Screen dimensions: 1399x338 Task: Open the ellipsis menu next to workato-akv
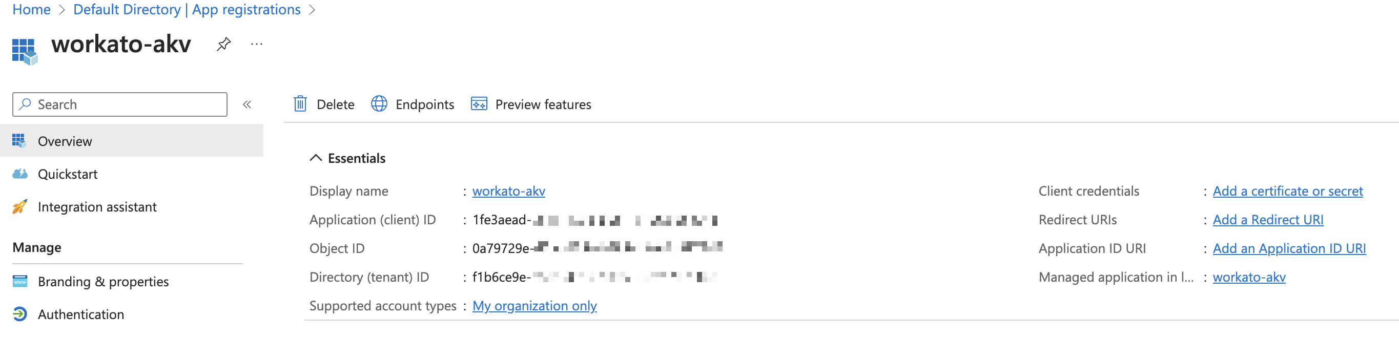[256, 45]
